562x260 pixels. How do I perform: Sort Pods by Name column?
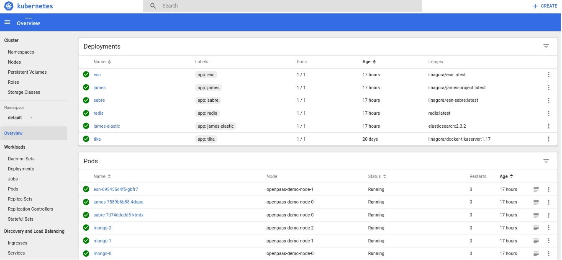pos(102,177)
